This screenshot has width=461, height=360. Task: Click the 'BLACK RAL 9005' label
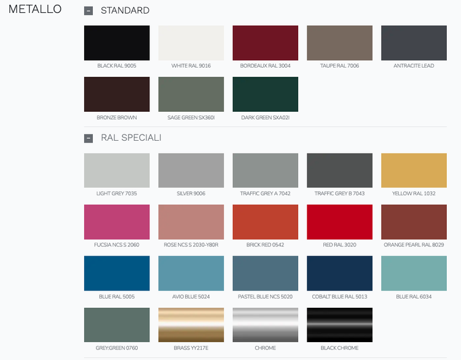[117, 66]
